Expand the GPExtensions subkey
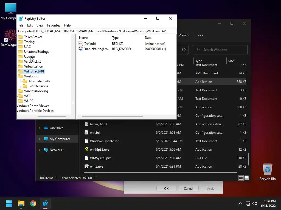The image size is (281, 210). 20,86
